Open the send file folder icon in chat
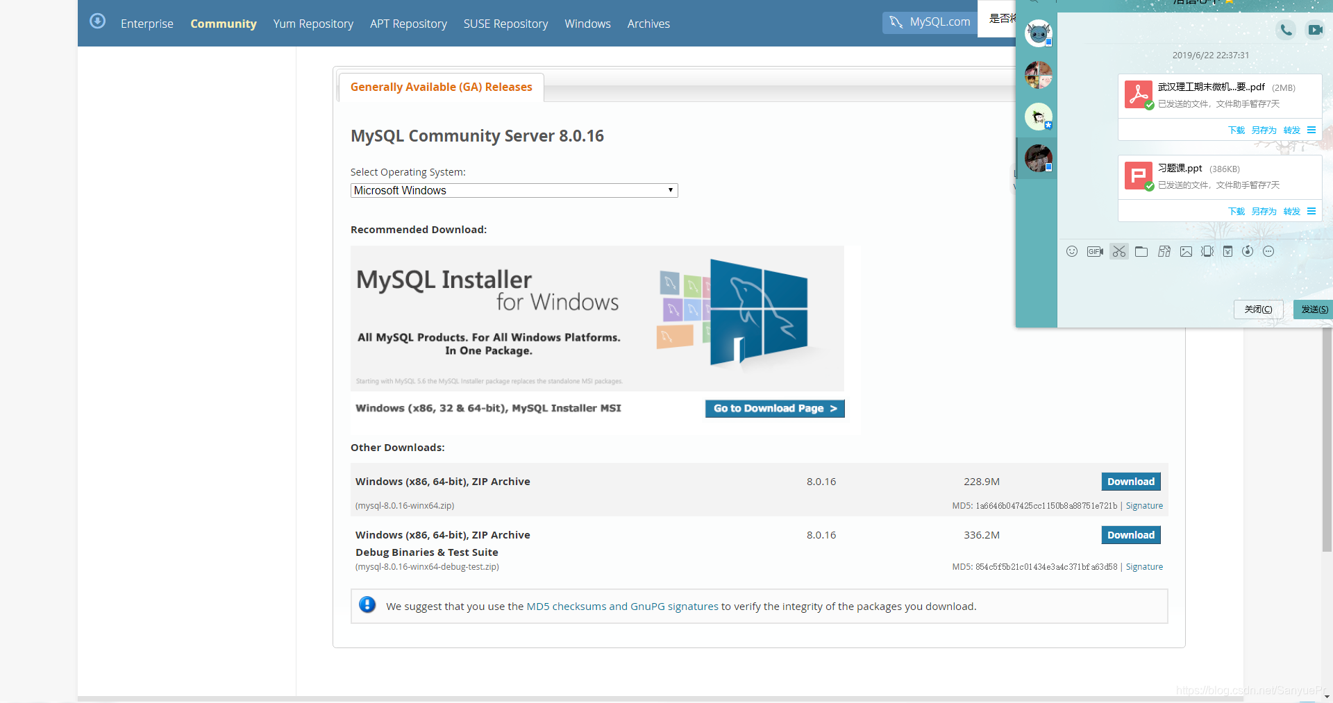This screenshot has height=703, width=1333. pos(1141,251)
